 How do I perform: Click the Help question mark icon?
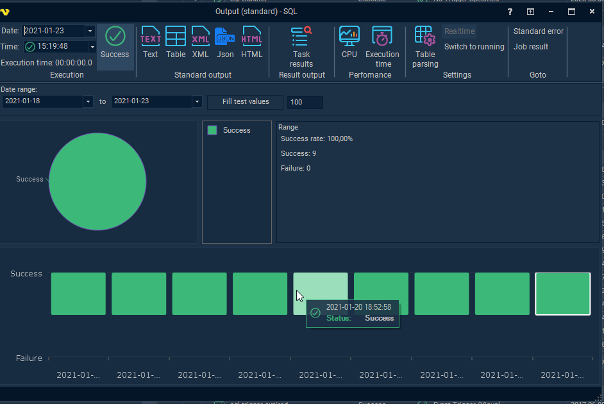[510, 12]
